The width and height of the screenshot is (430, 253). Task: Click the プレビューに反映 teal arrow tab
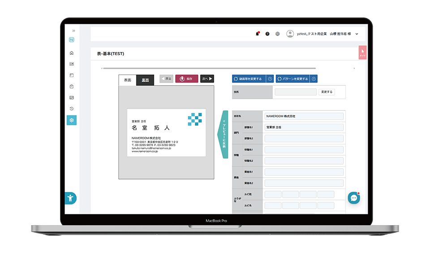223,134
